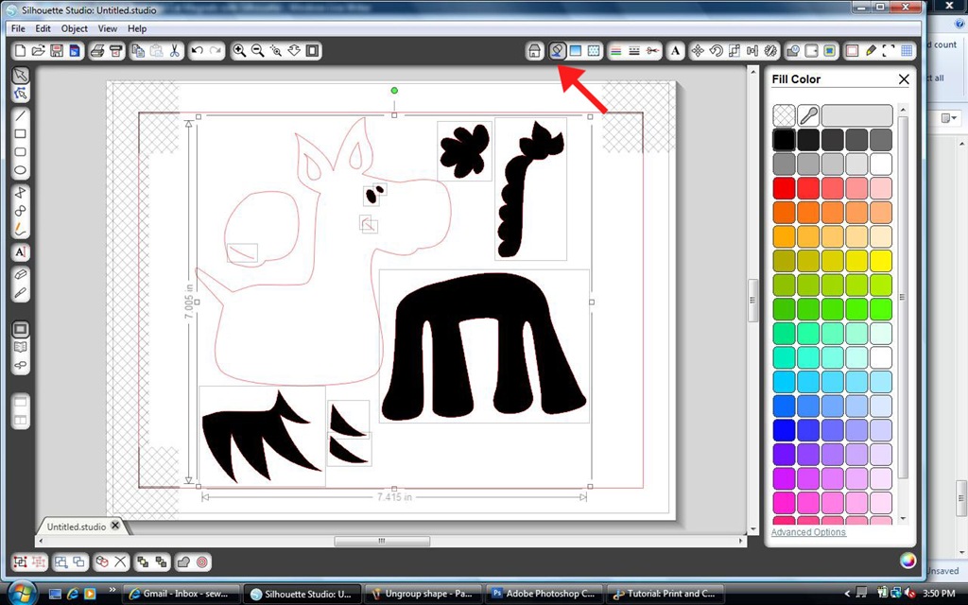Screen dimensions: 968x605
Task: Toggle the Show Cut Border icon
Action: pos(852,51)
